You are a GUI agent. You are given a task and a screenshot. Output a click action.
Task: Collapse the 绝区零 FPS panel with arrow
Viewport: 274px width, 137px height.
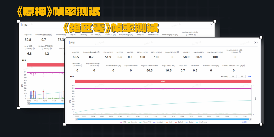(255, 43)
